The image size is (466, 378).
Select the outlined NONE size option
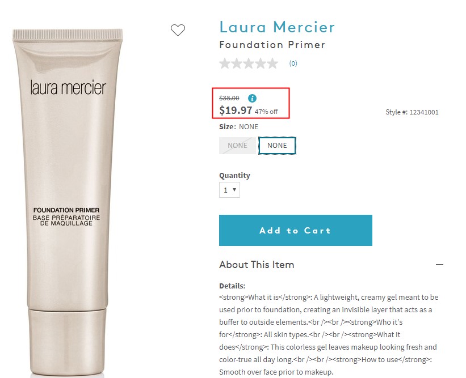coord(277,146)
